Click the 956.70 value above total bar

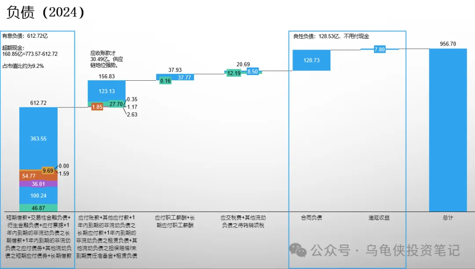448,44
